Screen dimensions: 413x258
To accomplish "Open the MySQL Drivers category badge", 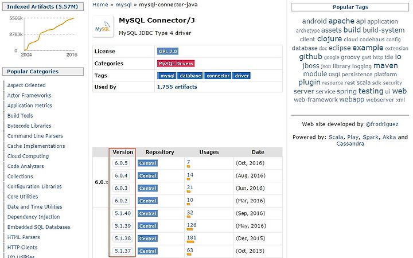I will pyautogui.click(x=176, y=64).
